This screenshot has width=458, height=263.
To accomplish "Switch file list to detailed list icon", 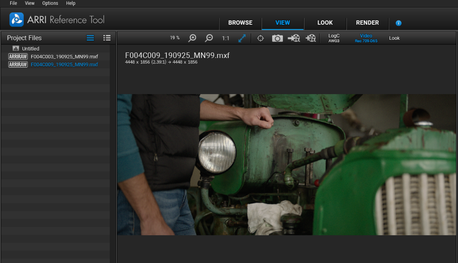I will coord(107,38).
